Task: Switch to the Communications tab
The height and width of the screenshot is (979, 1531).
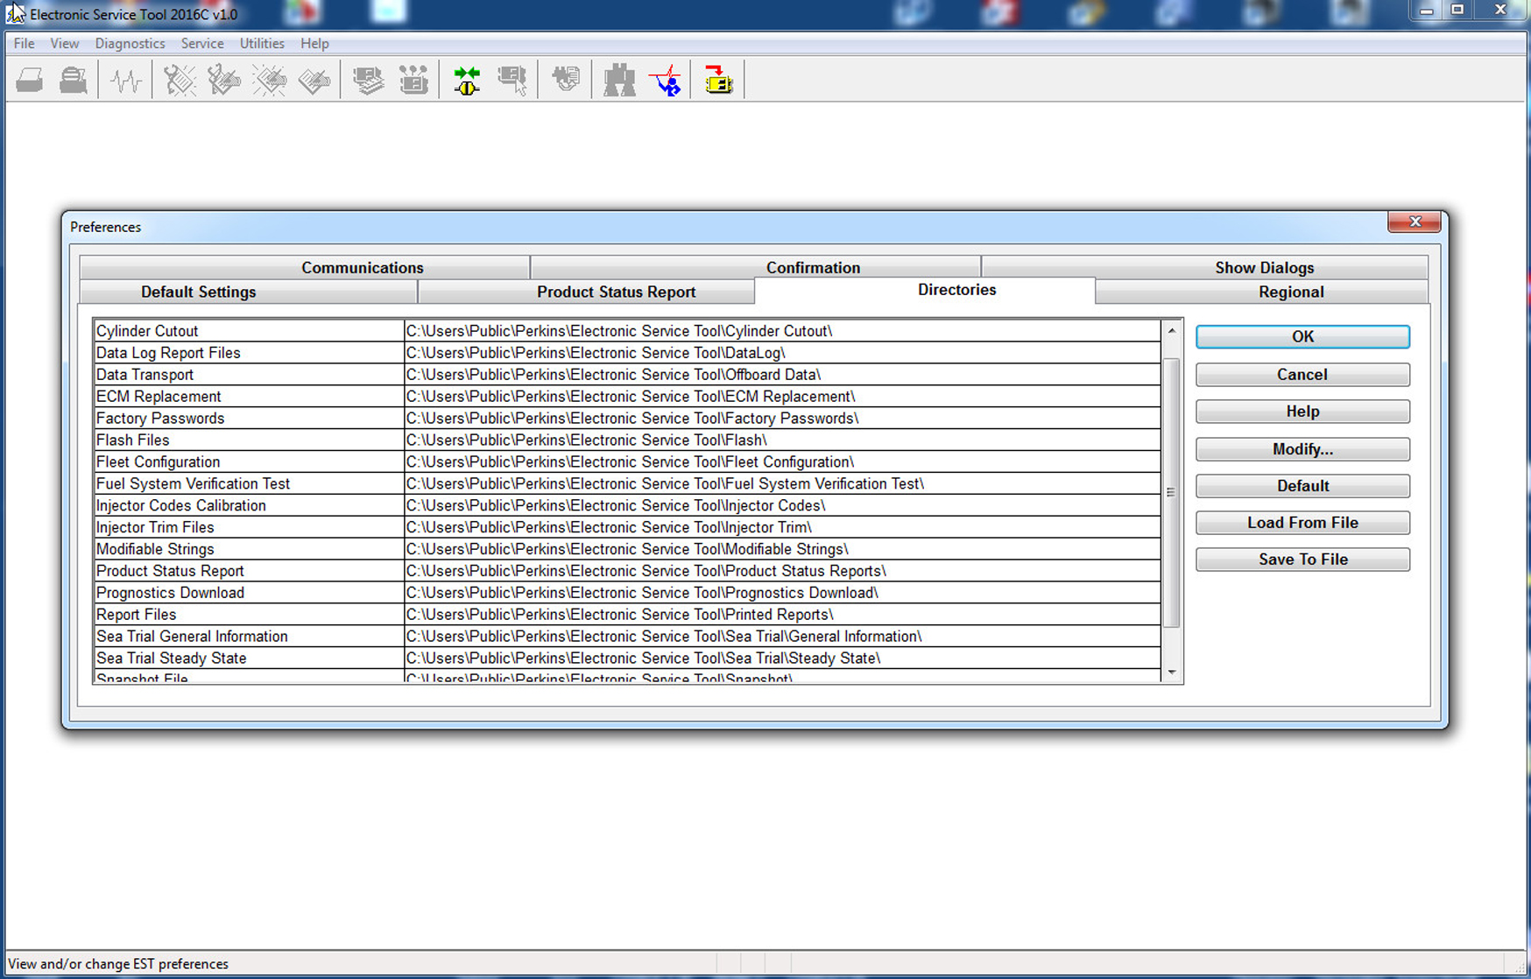Action: (362, 268)
